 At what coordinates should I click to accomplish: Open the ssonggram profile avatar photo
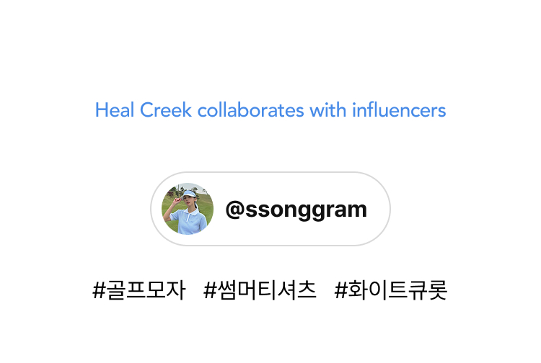pyautogui.click(x=188, y=209)
